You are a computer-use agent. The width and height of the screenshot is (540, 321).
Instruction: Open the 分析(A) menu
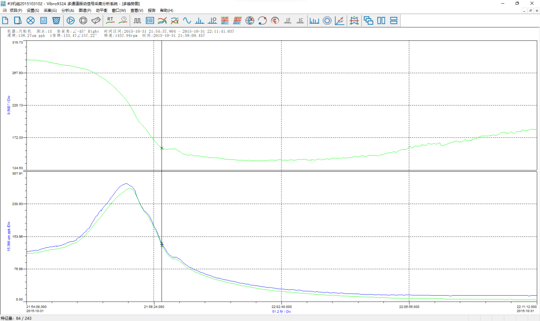(67, 10)
